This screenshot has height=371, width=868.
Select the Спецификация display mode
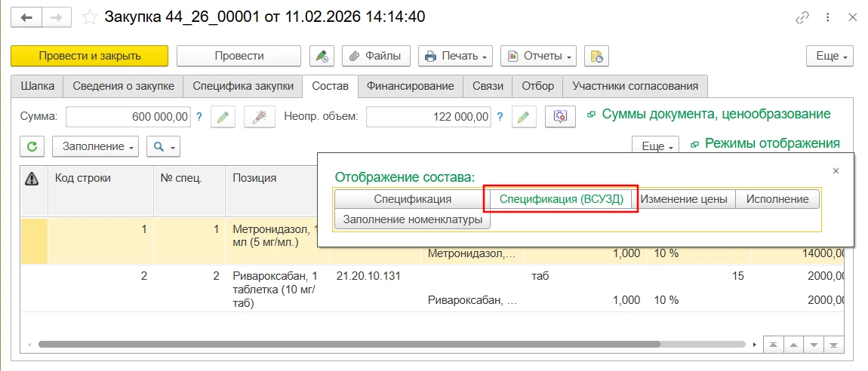412,199
